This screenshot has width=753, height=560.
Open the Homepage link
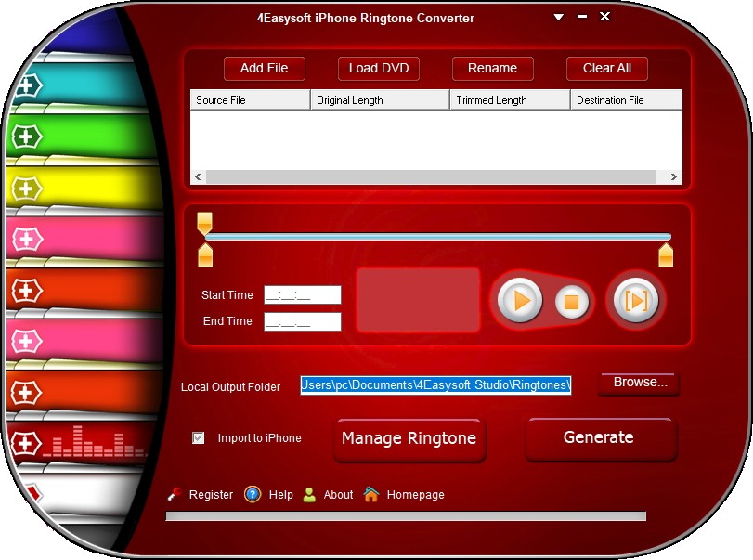click(415, 495)
